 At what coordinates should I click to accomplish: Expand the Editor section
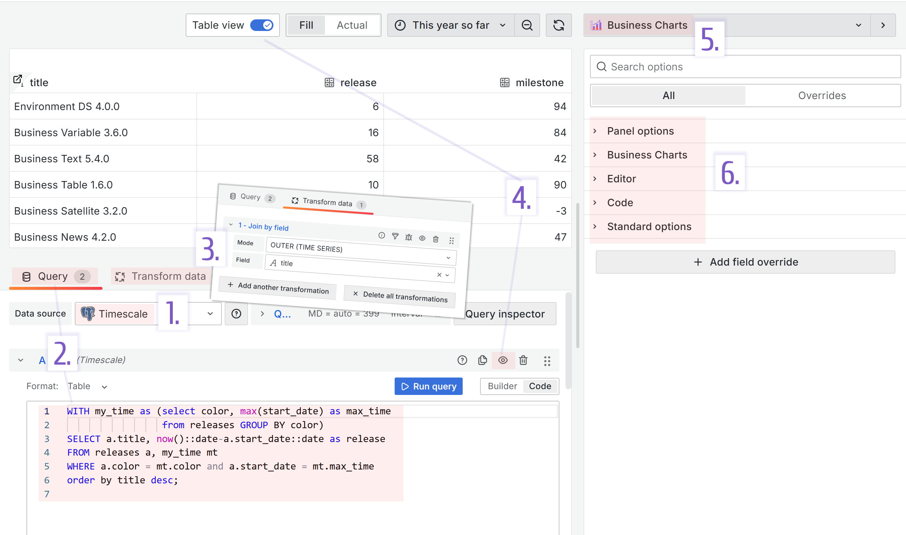tap(621, 178)
